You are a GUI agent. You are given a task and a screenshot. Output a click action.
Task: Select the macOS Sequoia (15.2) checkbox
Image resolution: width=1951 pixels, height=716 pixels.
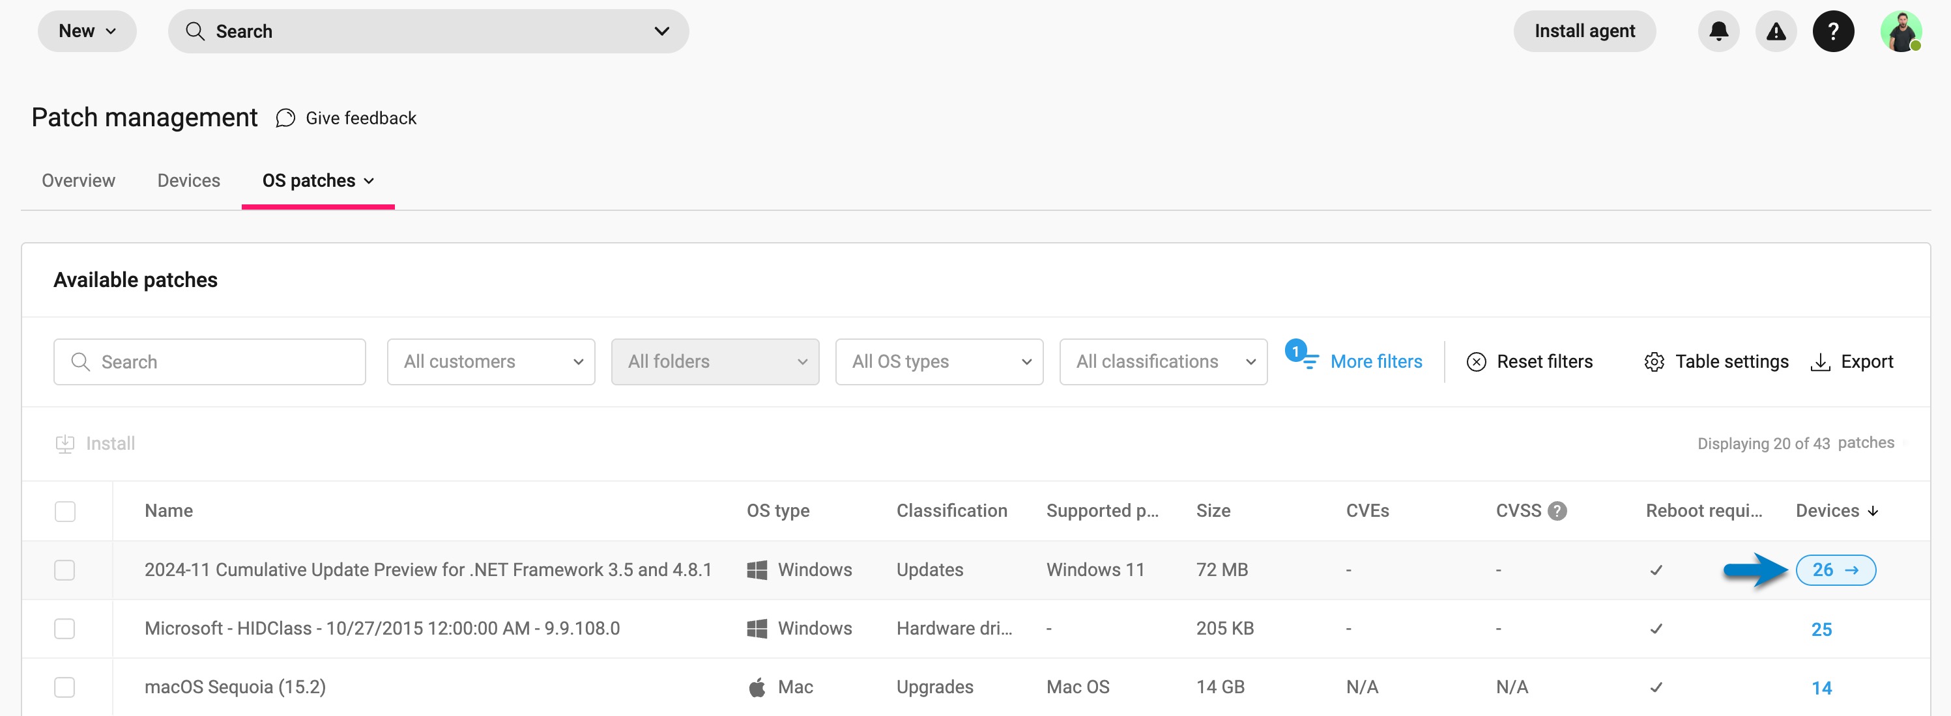pyautogui.click(x=65, y=687)
